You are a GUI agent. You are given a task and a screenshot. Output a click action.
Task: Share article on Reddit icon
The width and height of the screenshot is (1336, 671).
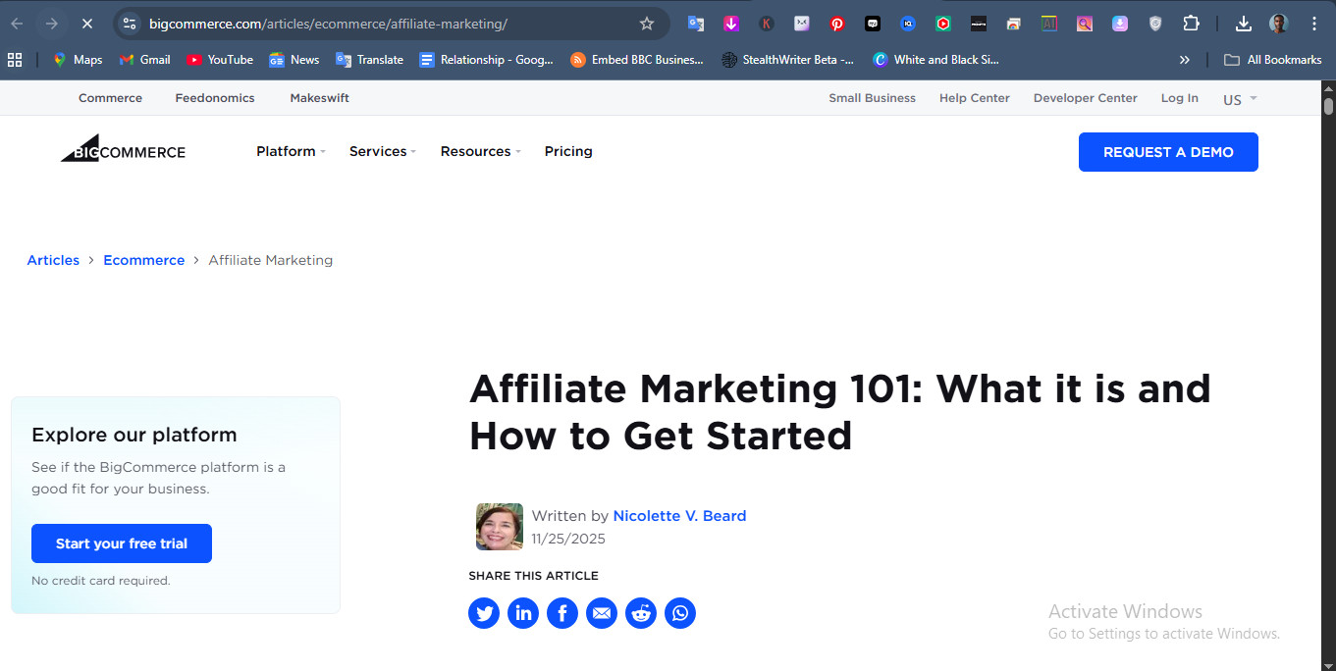tap(641, 614)
